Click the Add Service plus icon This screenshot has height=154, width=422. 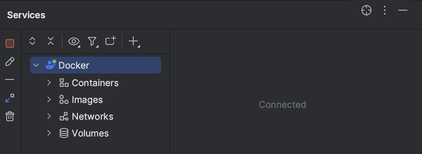134,42
